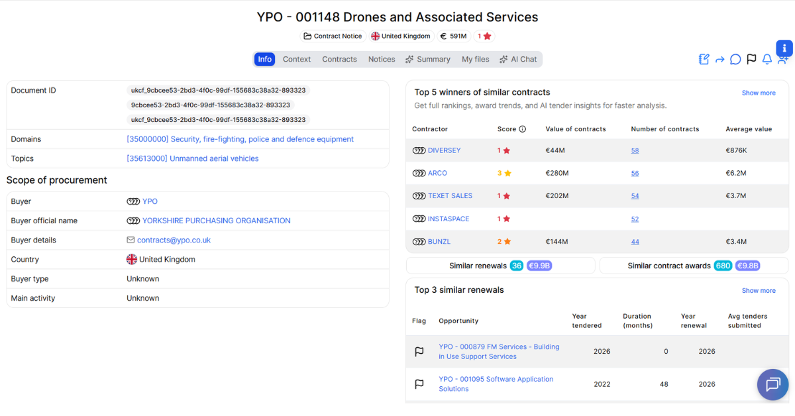Flag this tender using the top toolbar flag
Image resolution: width=795 pixels, height=416 pixels.
[751, 60]
